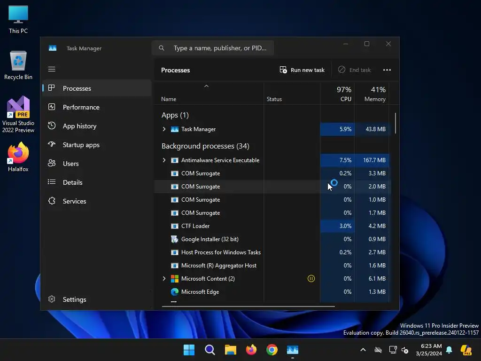Select the Microsoft Edge process row
The height and width of the screenshot is (361, 481).
pos(272,292)
